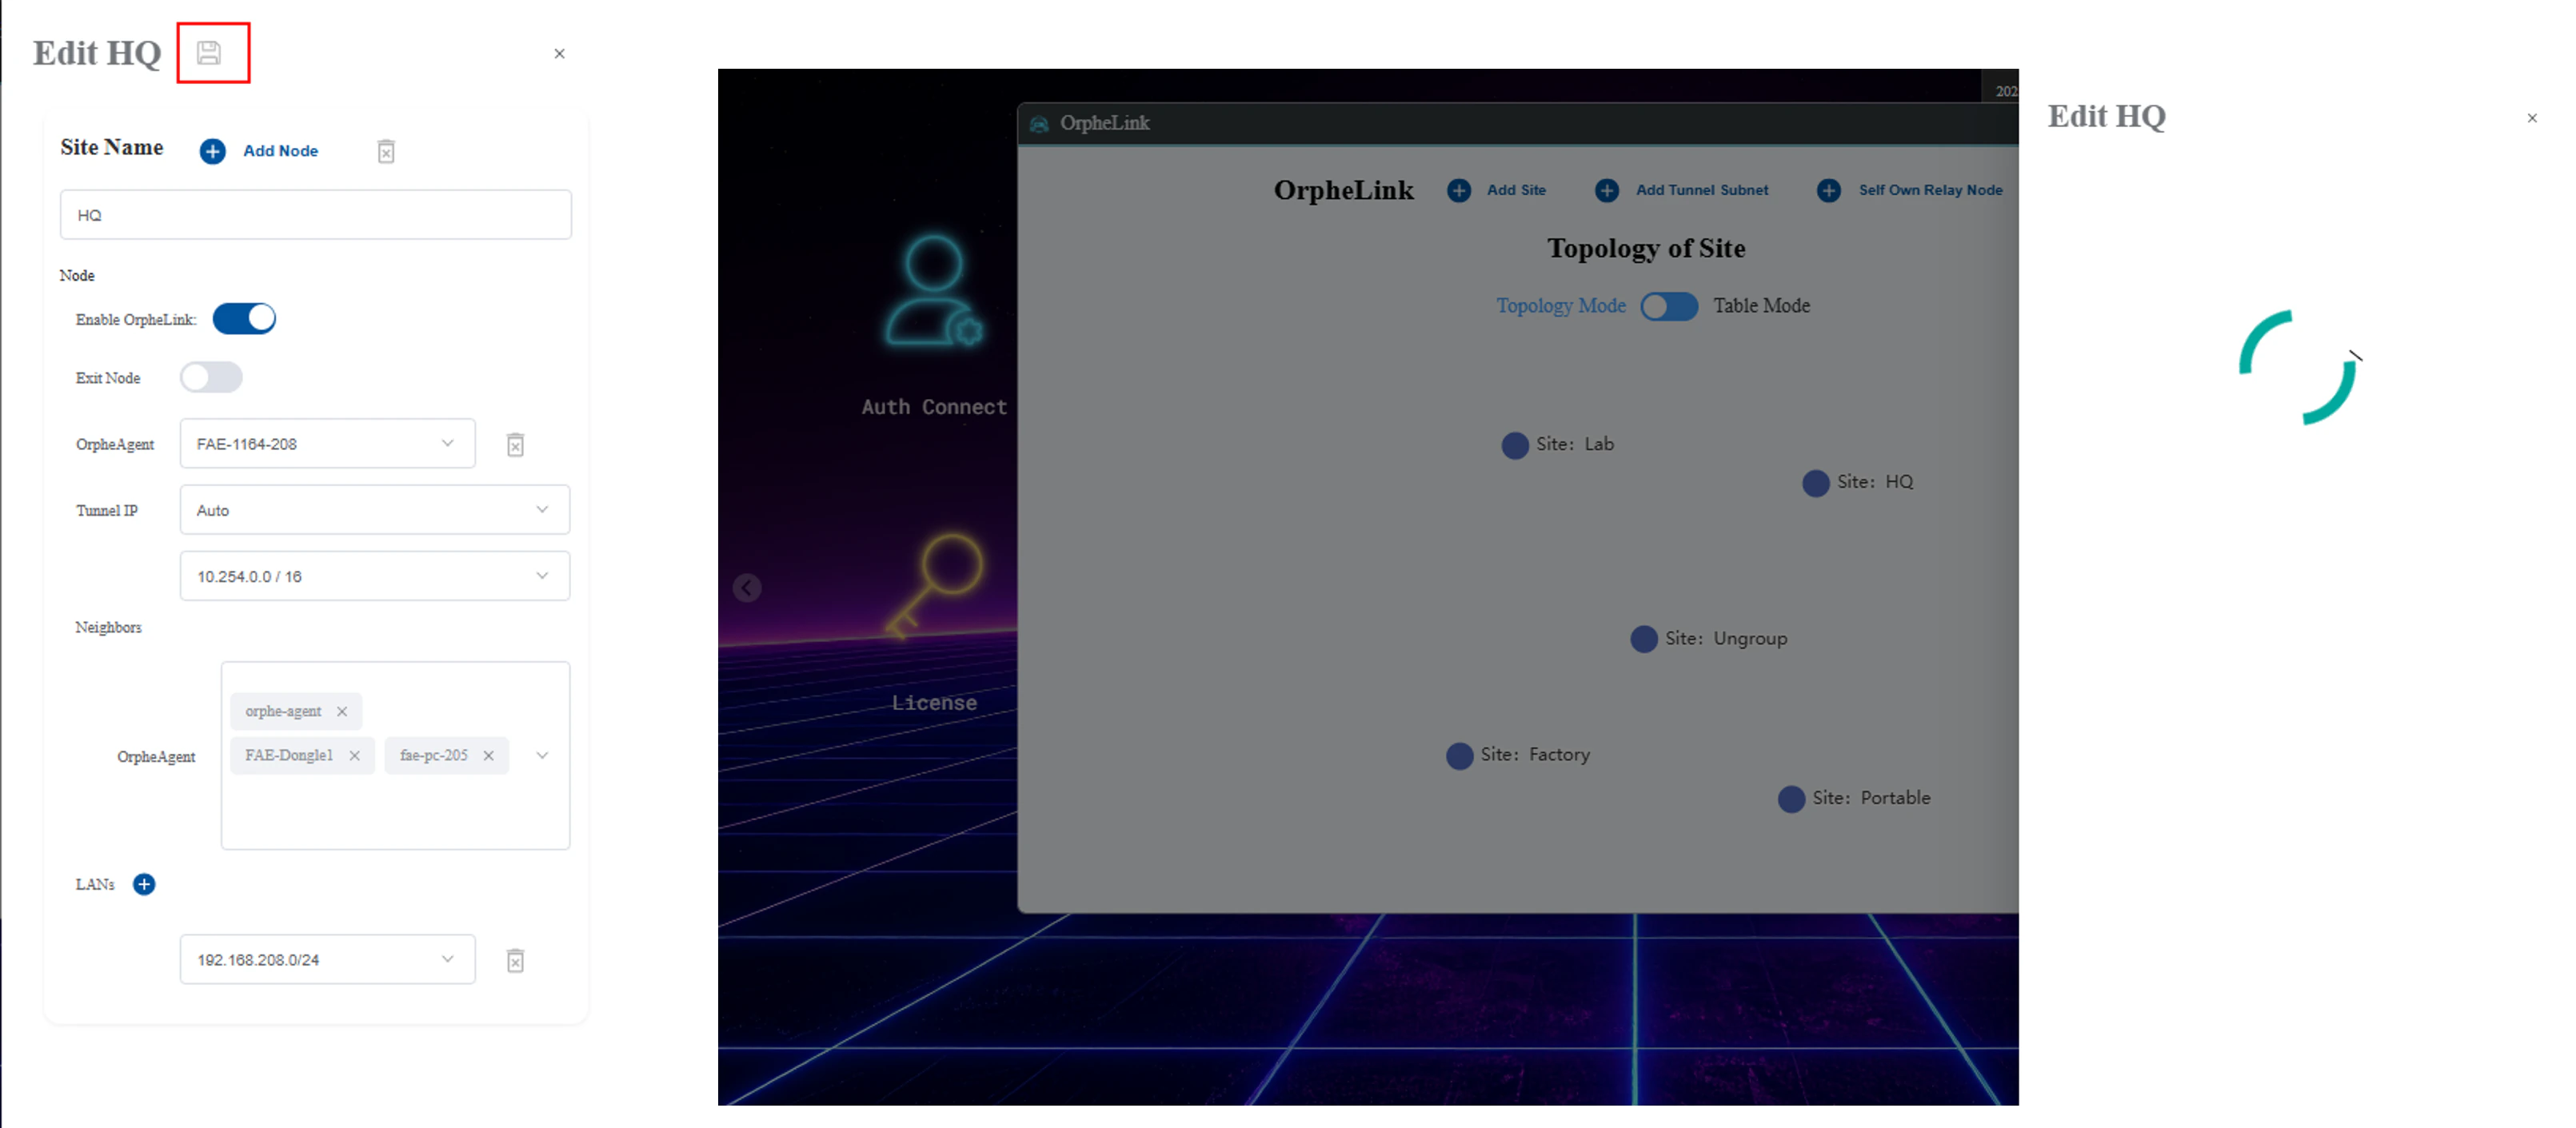Close the right Edit HQ panel
Image resolution: width=2576 pixels, height=1128 pixels.
coord(2532,118)
